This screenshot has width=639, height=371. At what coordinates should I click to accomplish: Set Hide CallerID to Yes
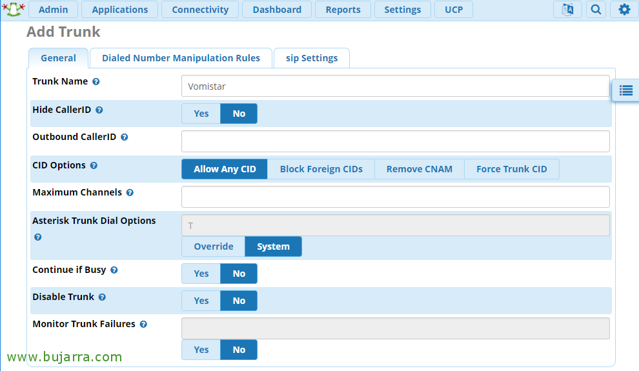(201, 114)
